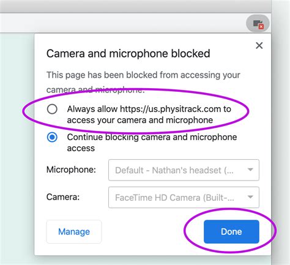Open the Microphone device dropdown
The width and height of the screenshot is (290, 265).
point(184,170)
